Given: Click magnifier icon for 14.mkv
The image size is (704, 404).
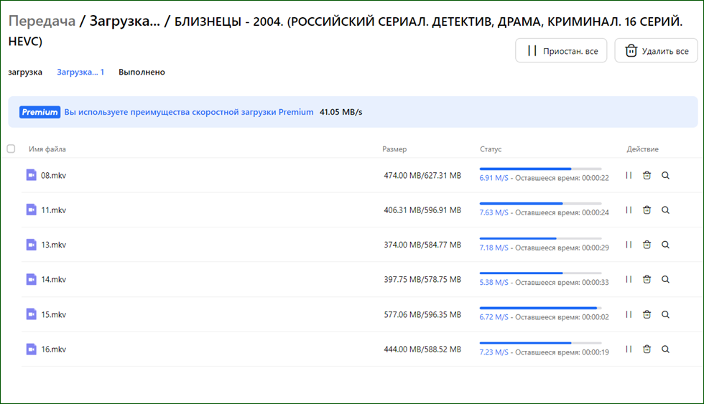Looking at the screenshot, I should pyautogui.click(x=665, y=279).
